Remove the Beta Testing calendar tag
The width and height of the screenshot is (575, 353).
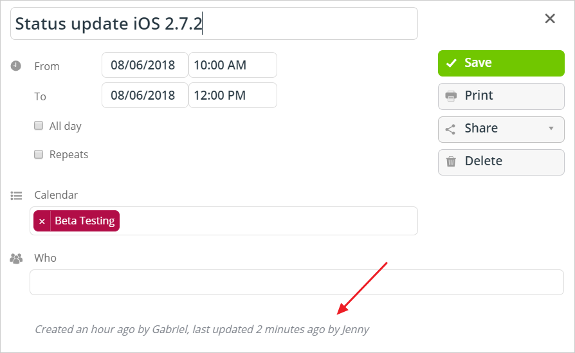tap(42, 221)
